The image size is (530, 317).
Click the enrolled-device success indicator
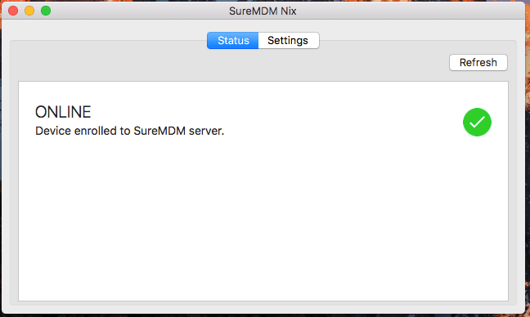click(477, 123)
